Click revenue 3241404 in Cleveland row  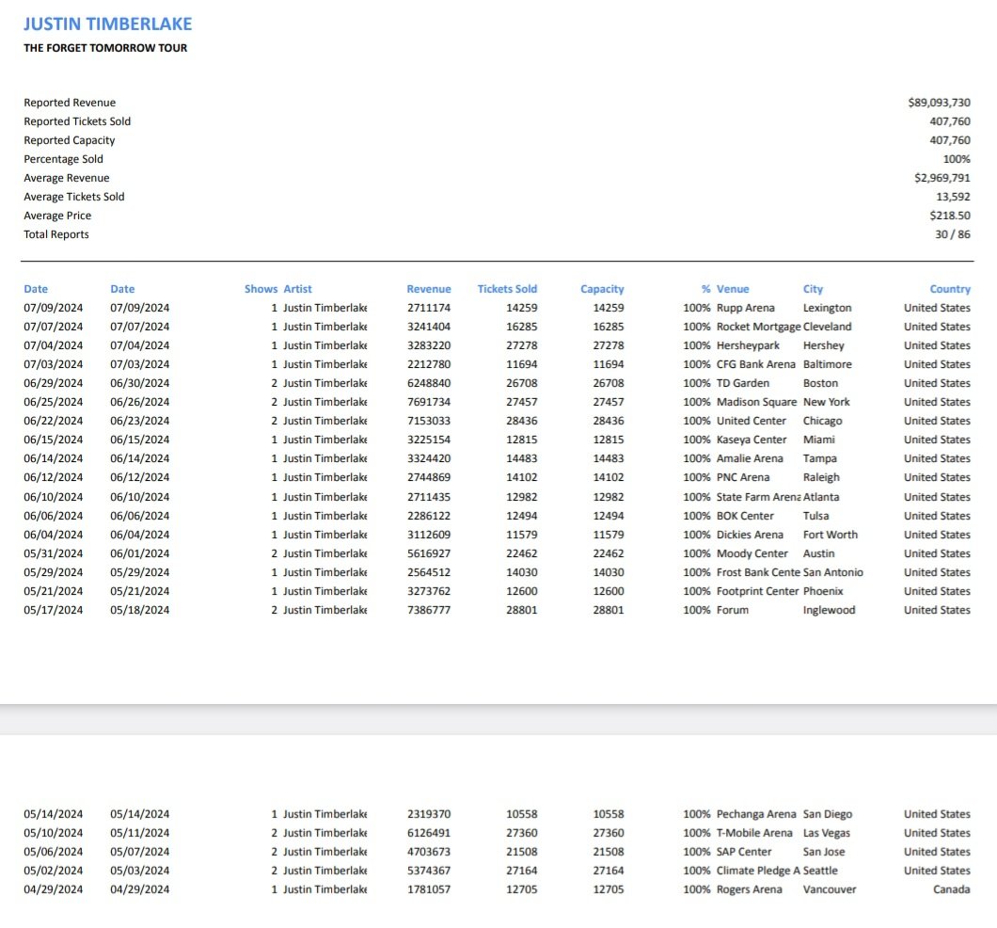coord(429,327)
